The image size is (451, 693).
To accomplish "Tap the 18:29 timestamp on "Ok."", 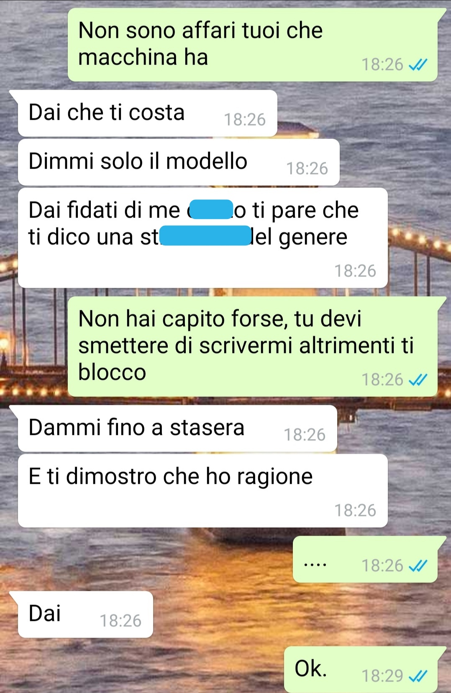I will pyautogui.click(x=382, y=676).
